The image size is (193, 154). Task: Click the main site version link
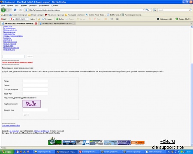[11, 125]
